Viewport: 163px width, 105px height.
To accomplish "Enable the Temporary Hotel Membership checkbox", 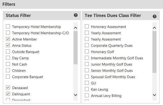I will 8,26.
